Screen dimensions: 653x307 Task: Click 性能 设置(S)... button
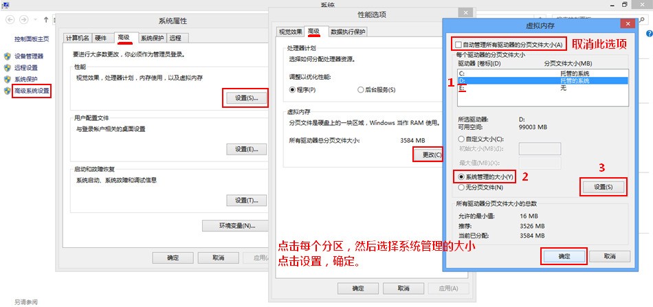pos(246,98)
